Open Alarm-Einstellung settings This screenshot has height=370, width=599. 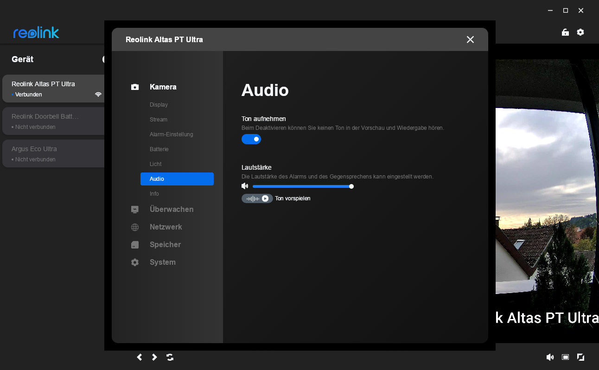click(x=171, y=134)
